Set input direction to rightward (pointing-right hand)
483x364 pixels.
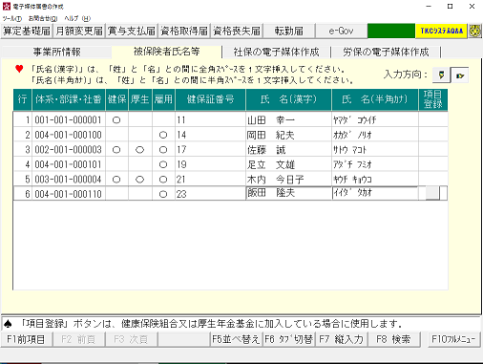(460, 75)
